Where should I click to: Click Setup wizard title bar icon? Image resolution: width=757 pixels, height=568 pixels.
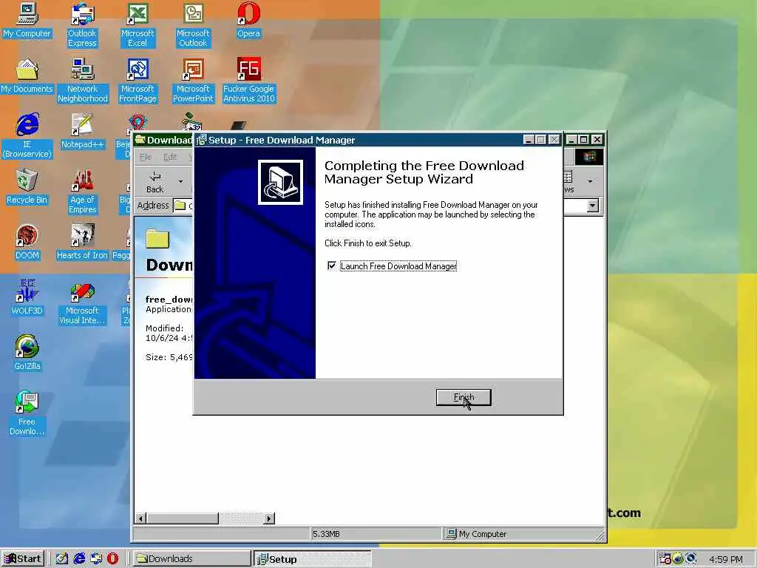coord(201,140)
